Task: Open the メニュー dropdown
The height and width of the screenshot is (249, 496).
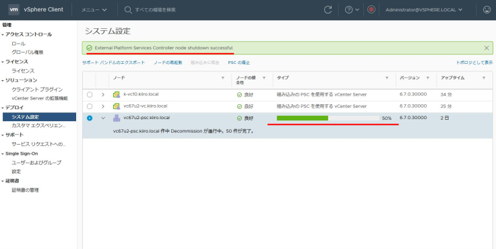Action: coord(94,10)
